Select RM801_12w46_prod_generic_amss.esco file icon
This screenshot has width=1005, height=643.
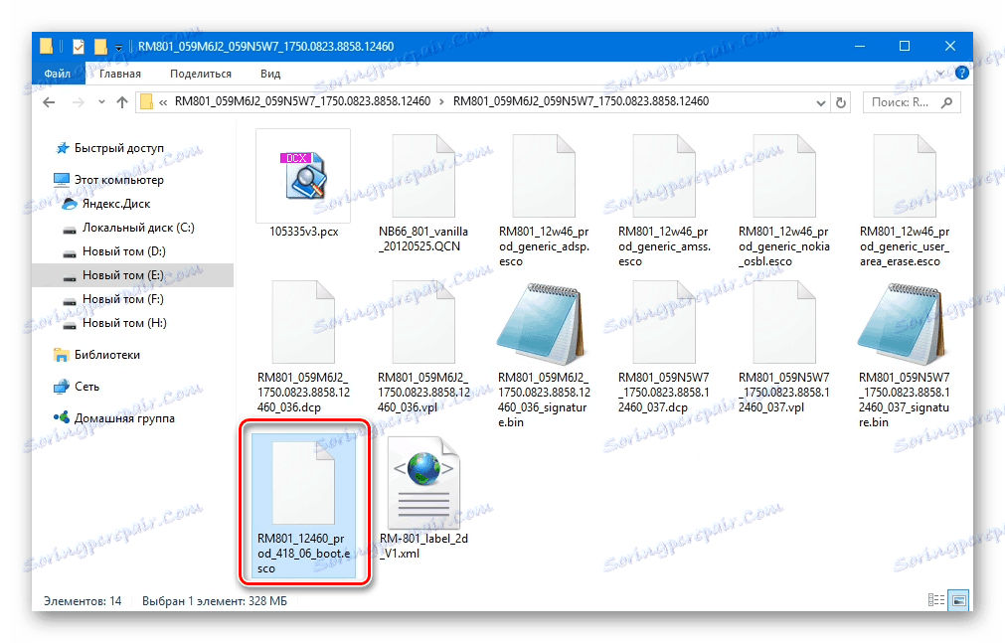click(x=664, y=176)
